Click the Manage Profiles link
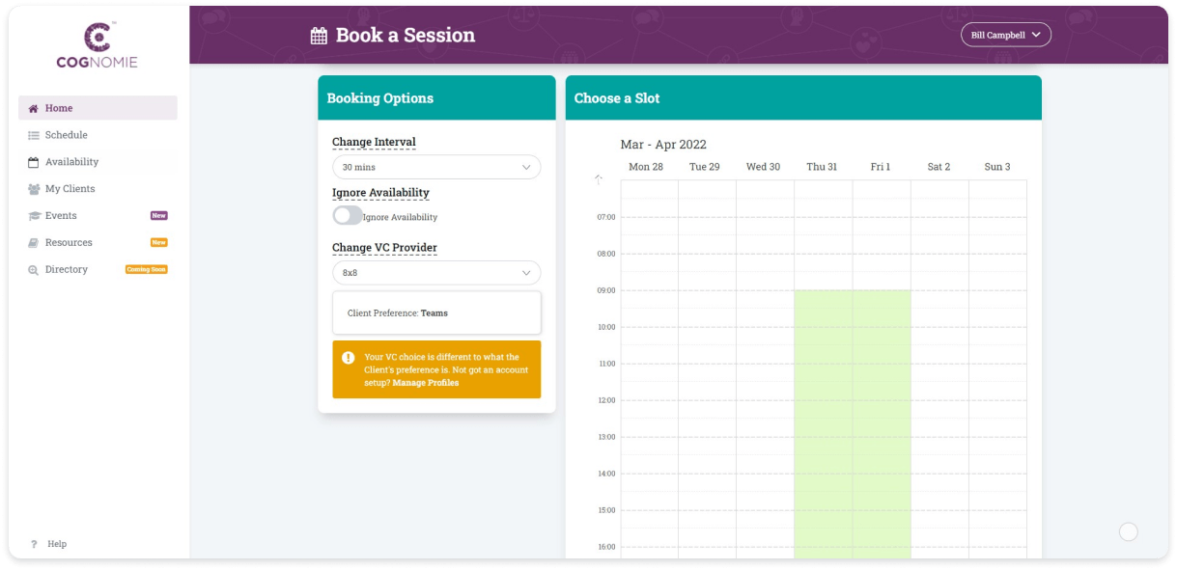 425,382
